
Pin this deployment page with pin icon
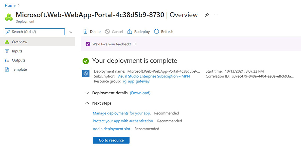point(207,15)
